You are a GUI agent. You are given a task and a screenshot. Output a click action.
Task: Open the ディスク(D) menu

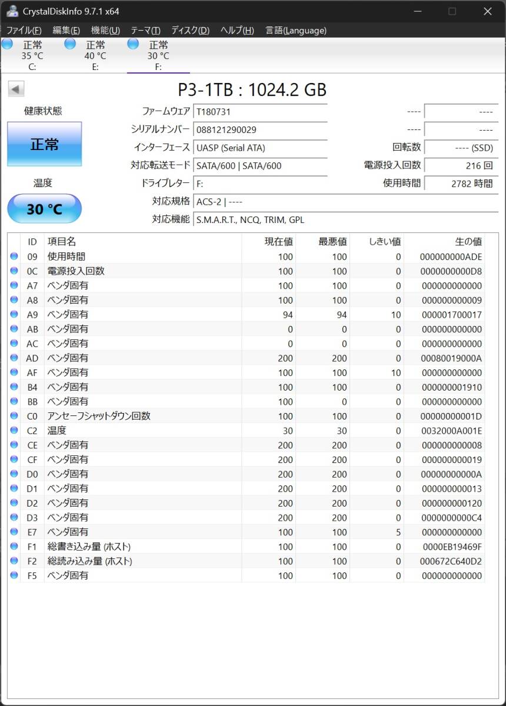[x=190, y=31]
